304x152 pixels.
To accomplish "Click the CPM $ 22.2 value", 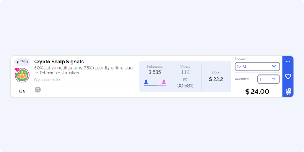I will pos(216,79).
